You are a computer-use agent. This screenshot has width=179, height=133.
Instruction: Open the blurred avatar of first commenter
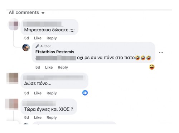coord(14,24)
